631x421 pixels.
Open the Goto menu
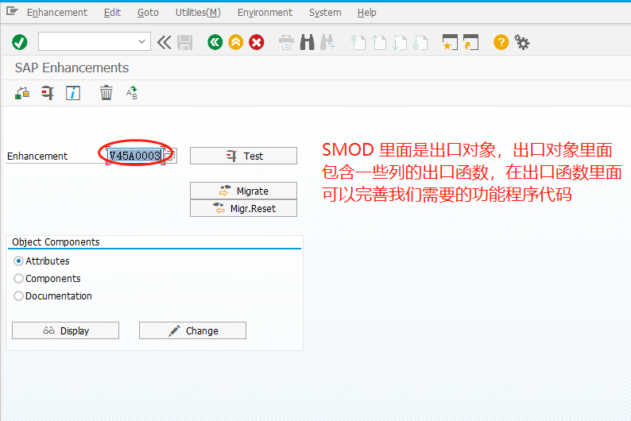(148, 13)
